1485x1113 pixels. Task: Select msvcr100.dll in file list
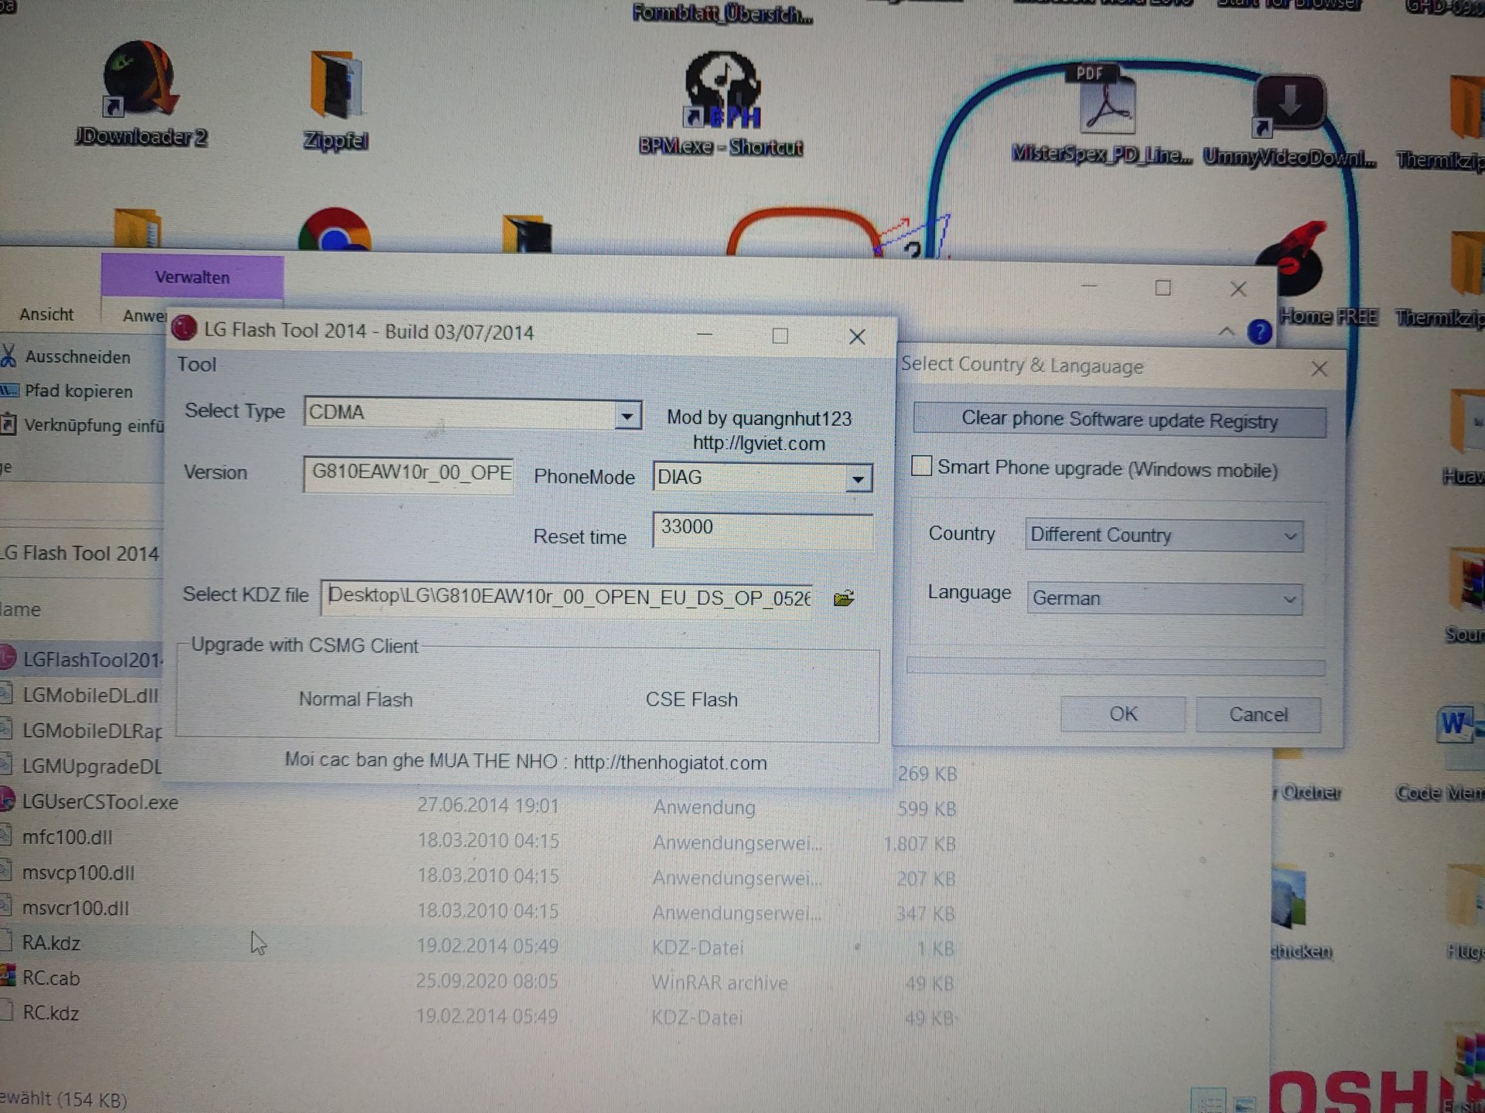[74, 908]
